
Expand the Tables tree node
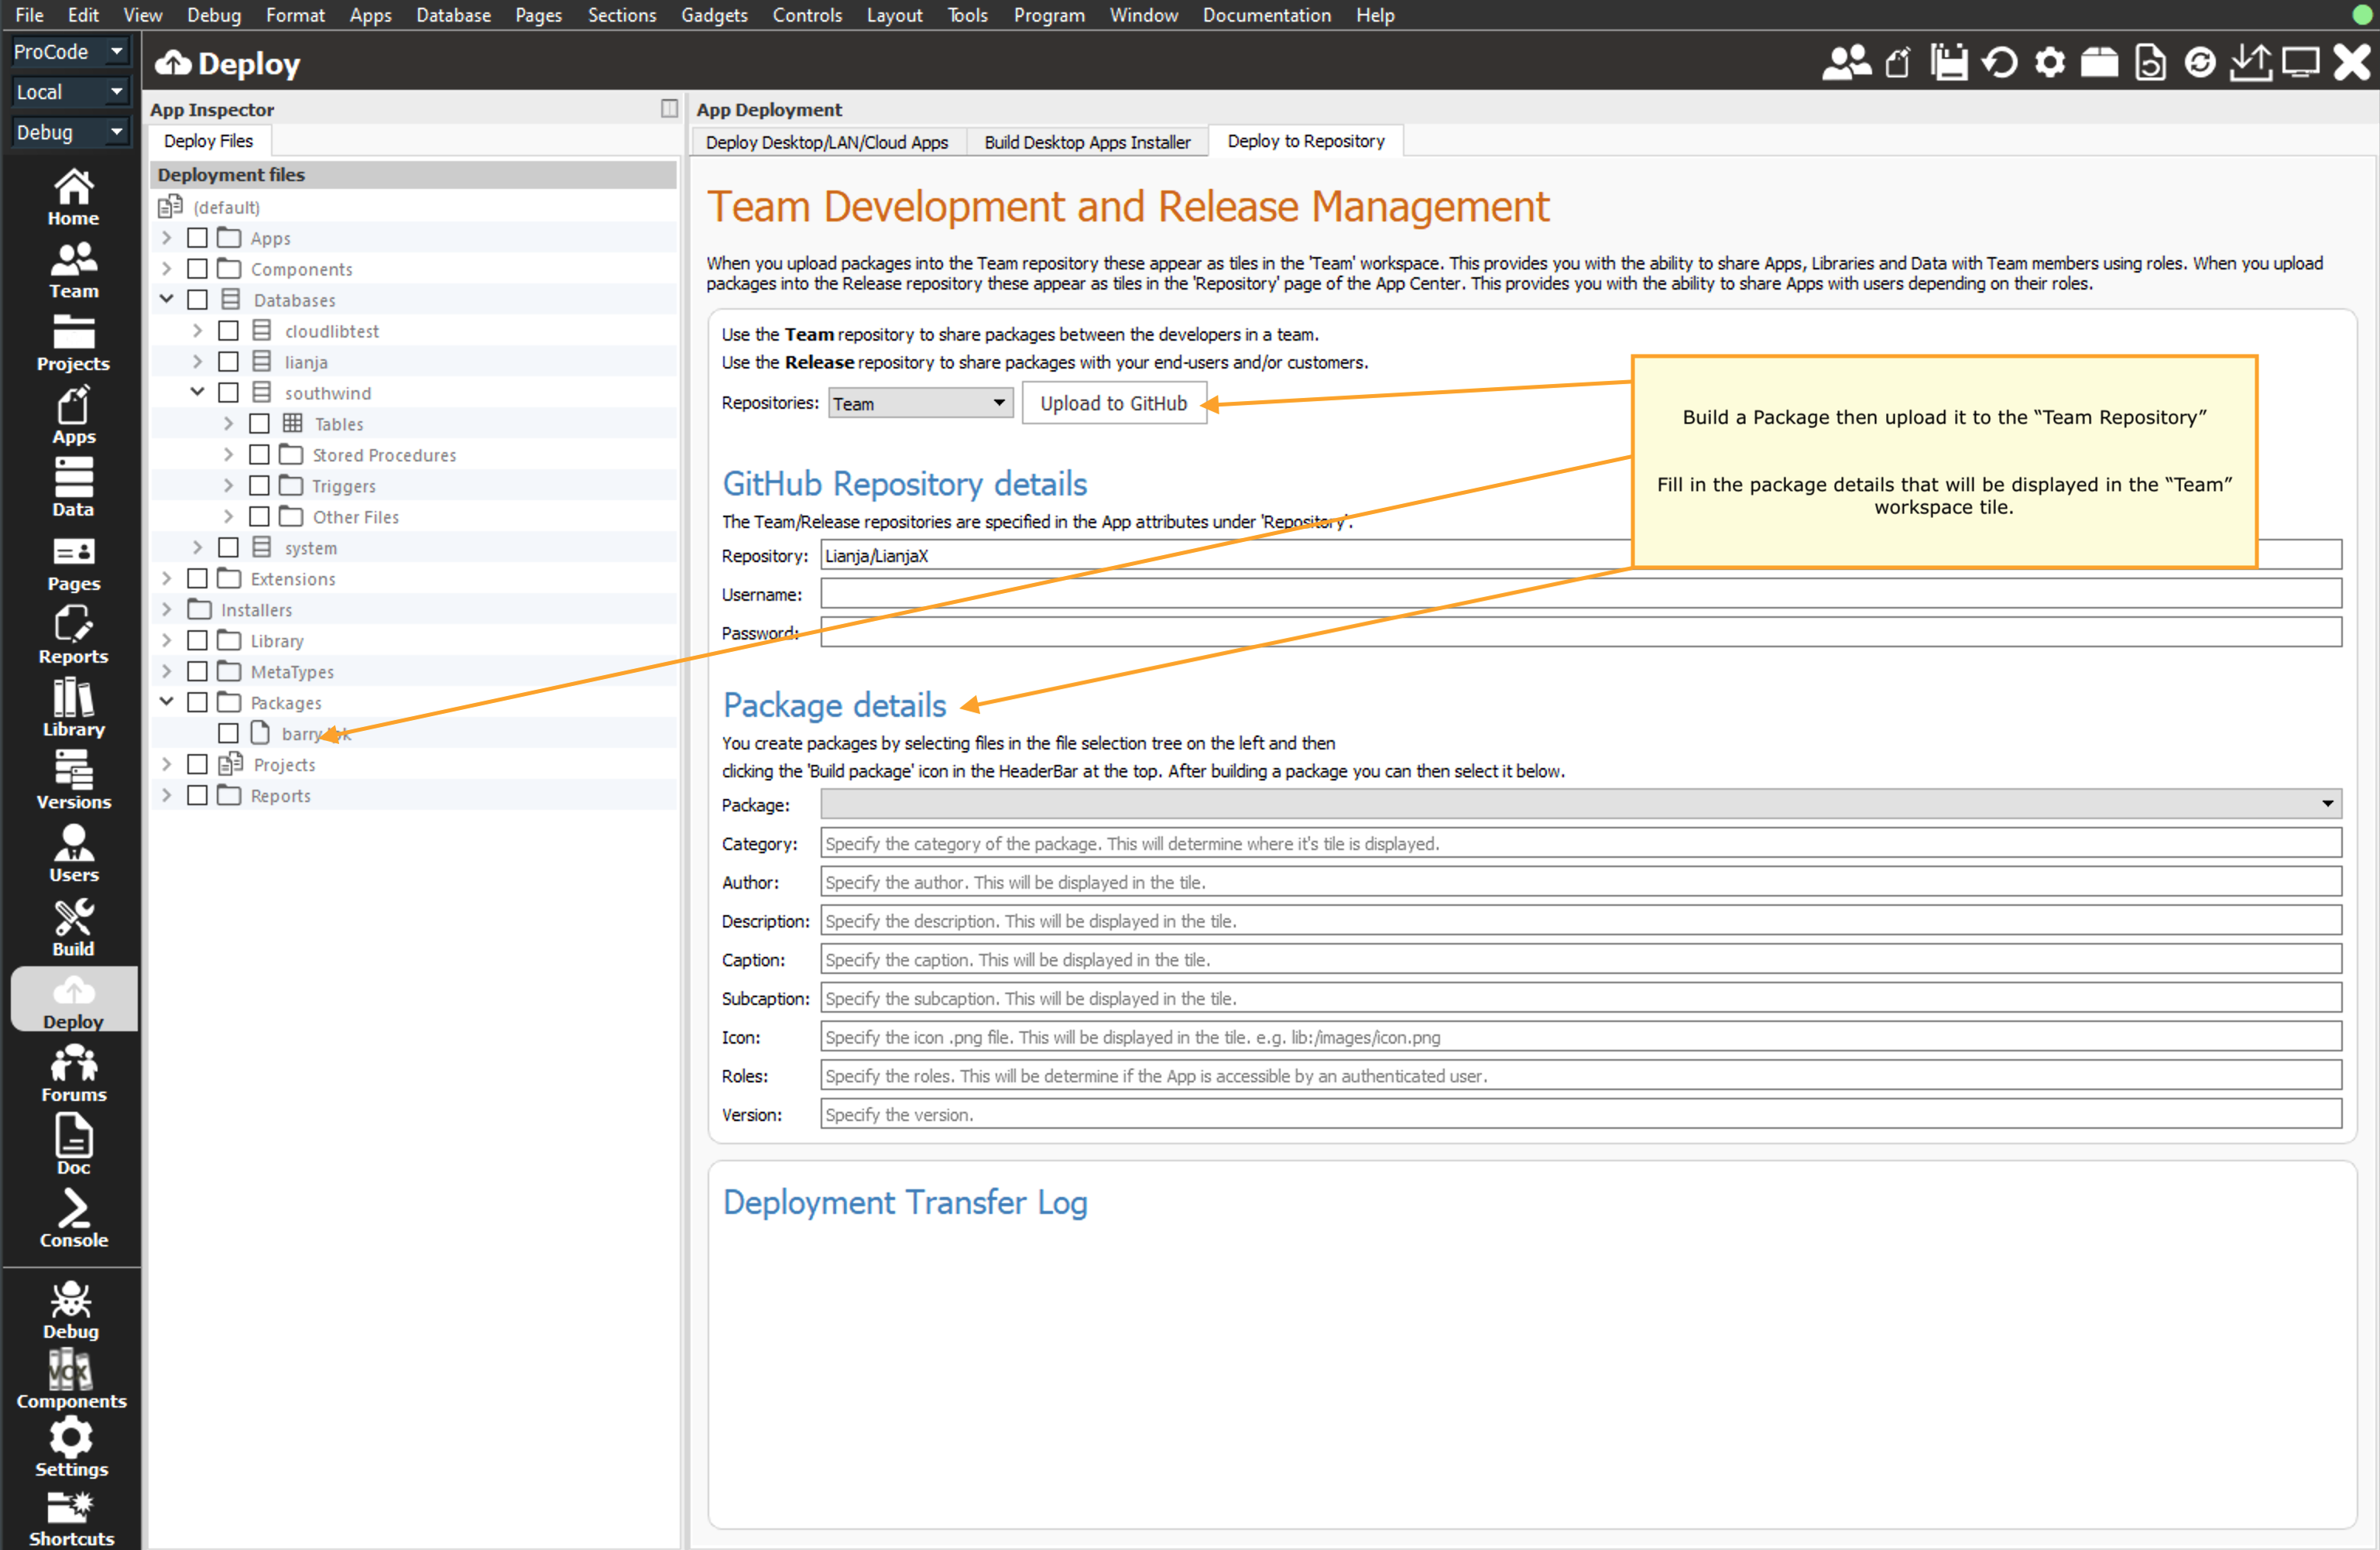point(228,424)
